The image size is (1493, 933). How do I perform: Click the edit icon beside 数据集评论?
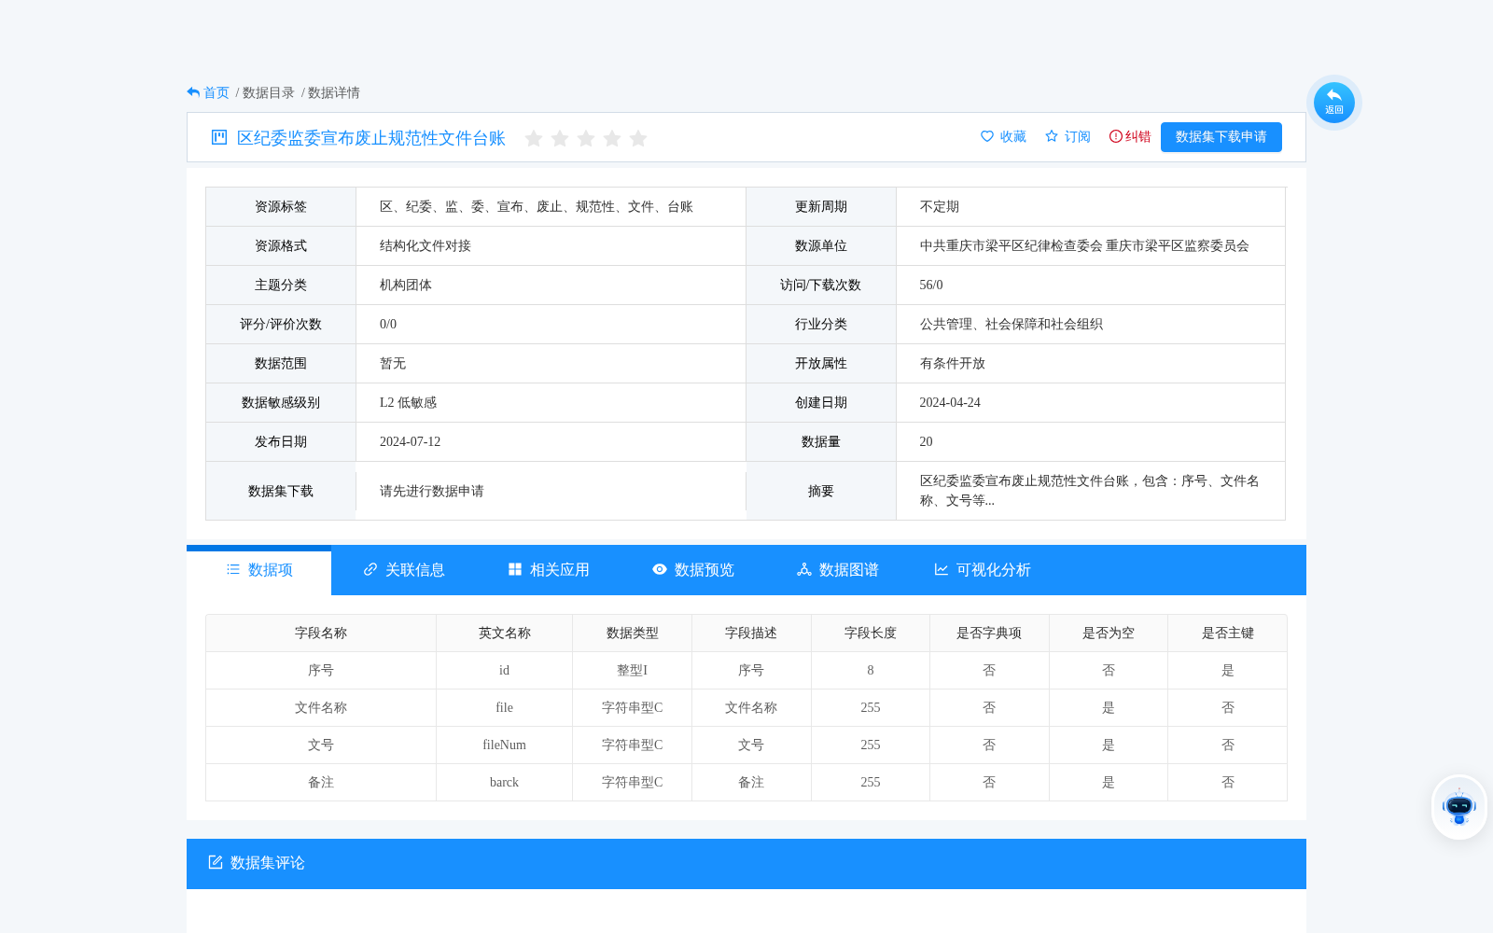pos(216,862)
